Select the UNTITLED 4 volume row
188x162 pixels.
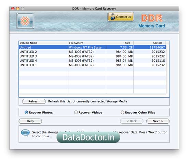[x=92, y=61]
